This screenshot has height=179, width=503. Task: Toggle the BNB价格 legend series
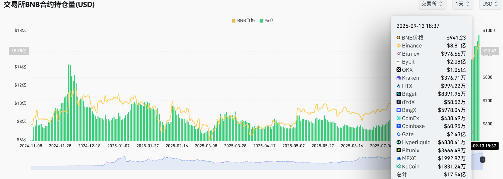(243, 21)
